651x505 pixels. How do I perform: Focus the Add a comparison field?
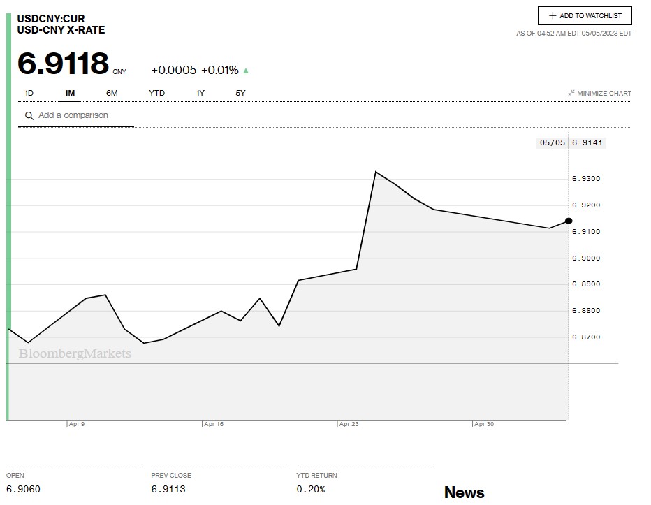pyautogui.click(x=84, y=115)
